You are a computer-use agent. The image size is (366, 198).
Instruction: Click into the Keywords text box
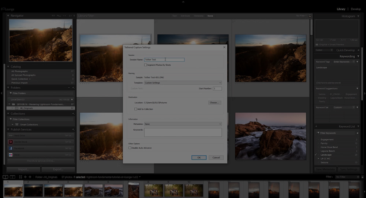[183, 132]
